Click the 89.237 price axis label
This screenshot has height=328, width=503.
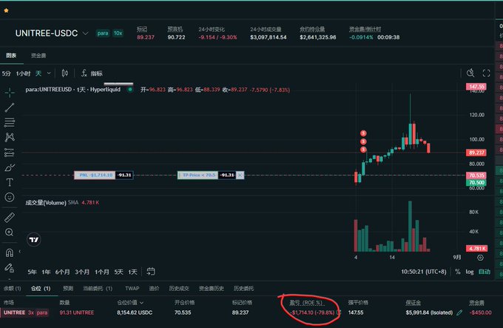pyautogui.click(x=476, y=153)
